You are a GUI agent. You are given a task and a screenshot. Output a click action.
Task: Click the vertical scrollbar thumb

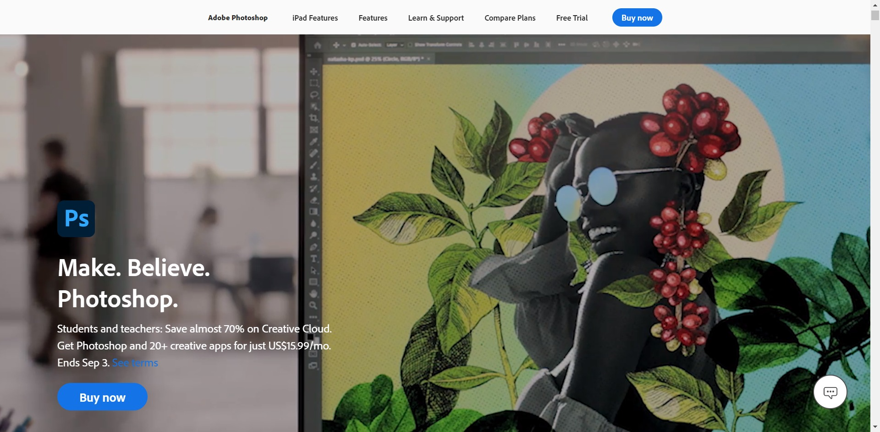875,15
